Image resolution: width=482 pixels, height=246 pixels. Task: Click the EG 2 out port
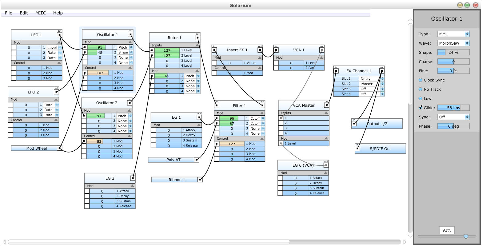coord(133,178)
